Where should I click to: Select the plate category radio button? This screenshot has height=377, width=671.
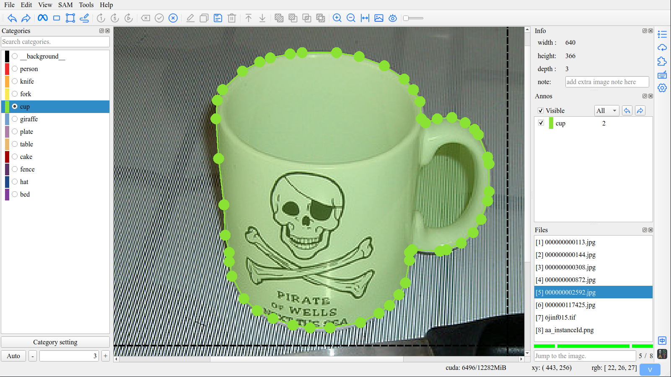pos(15,131)
